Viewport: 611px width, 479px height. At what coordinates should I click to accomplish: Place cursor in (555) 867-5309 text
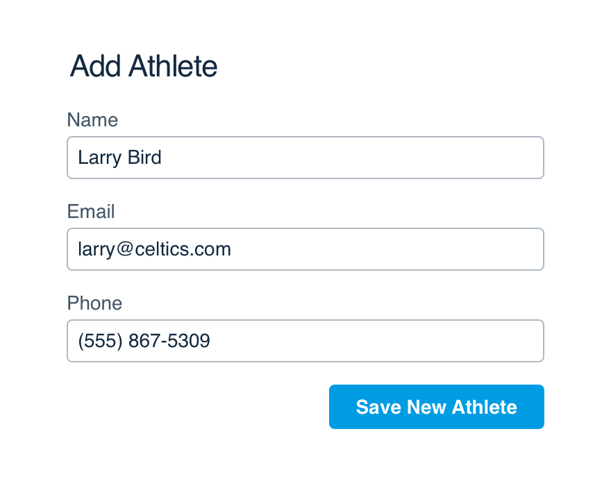(144, 341)
